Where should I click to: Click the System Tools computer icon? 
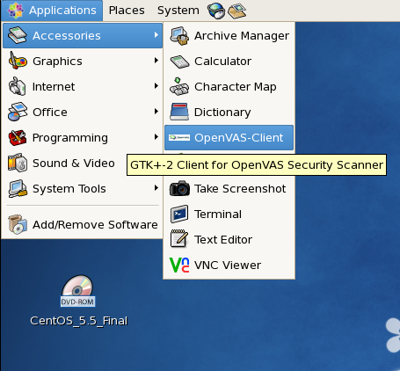18,189
